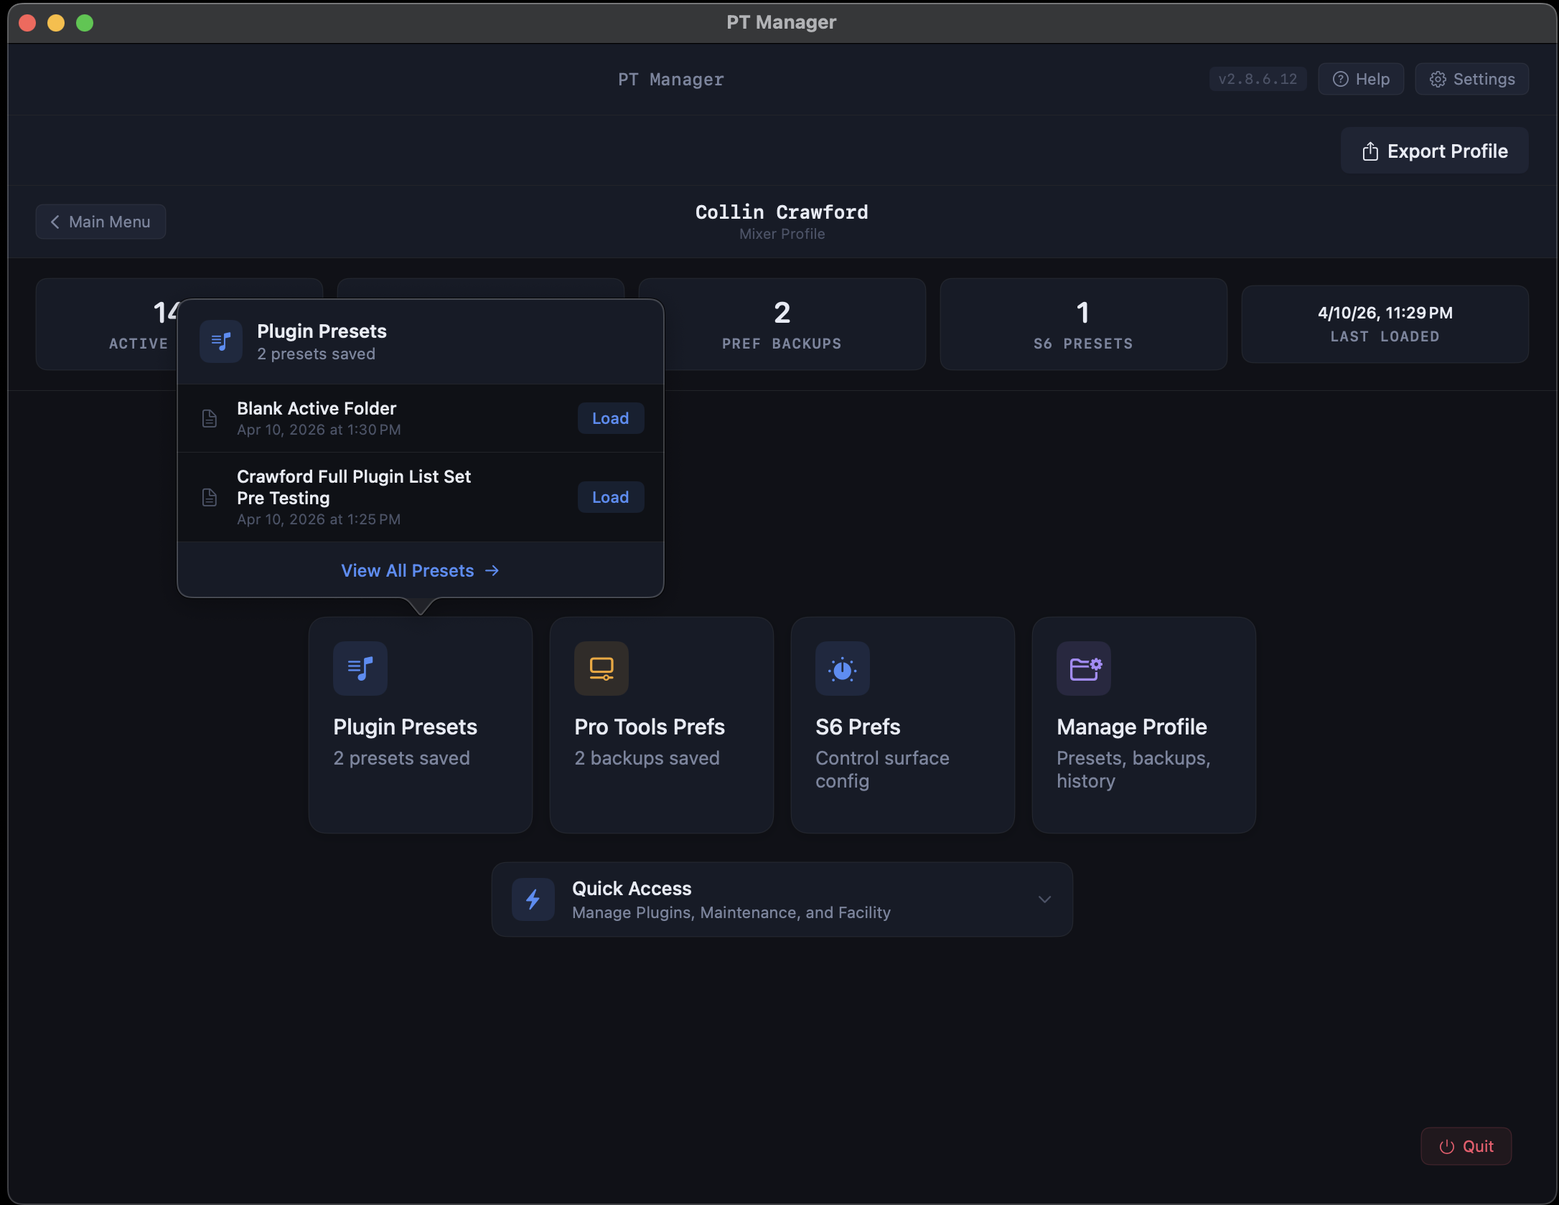Click the Quick Access title text

click(632, 889)
